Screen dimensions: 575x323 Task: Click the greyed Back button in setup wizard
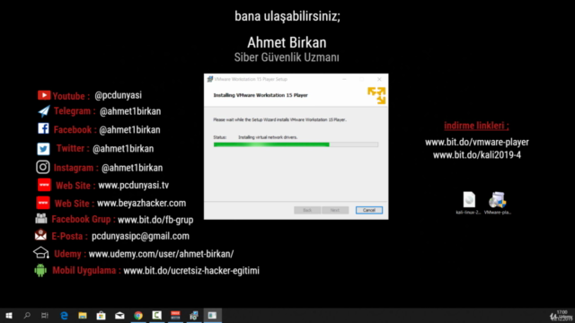coord(307,210)
